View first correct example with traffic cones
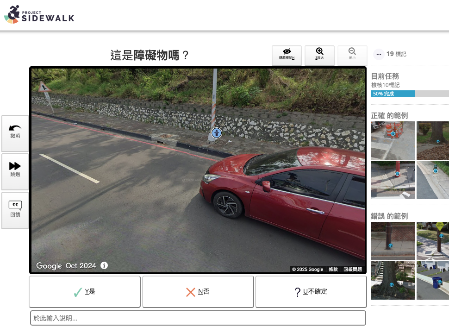The image size is (449, 333). click(x=393, y=140)
